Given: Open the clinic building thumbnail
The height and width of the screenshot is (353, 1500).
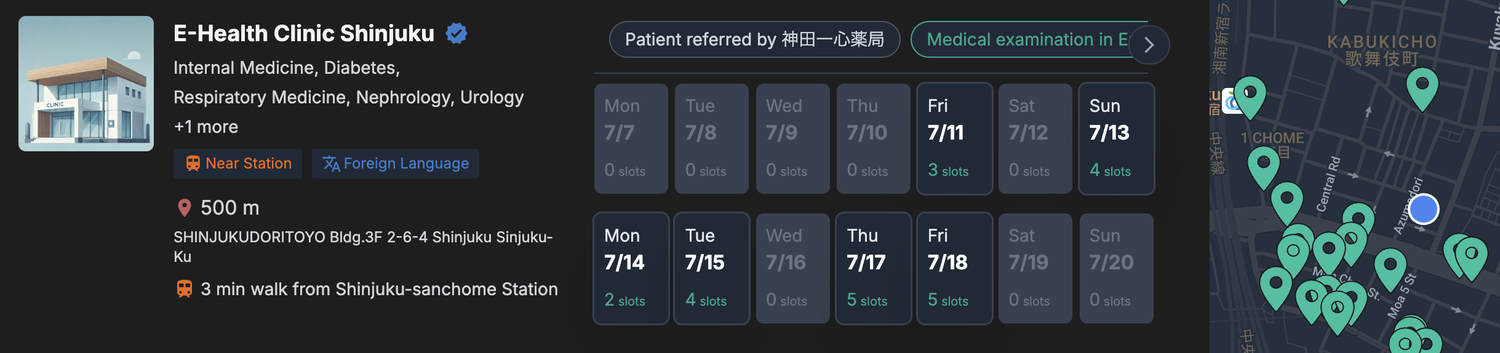Looking at the screenshot, I should [86, 84].
